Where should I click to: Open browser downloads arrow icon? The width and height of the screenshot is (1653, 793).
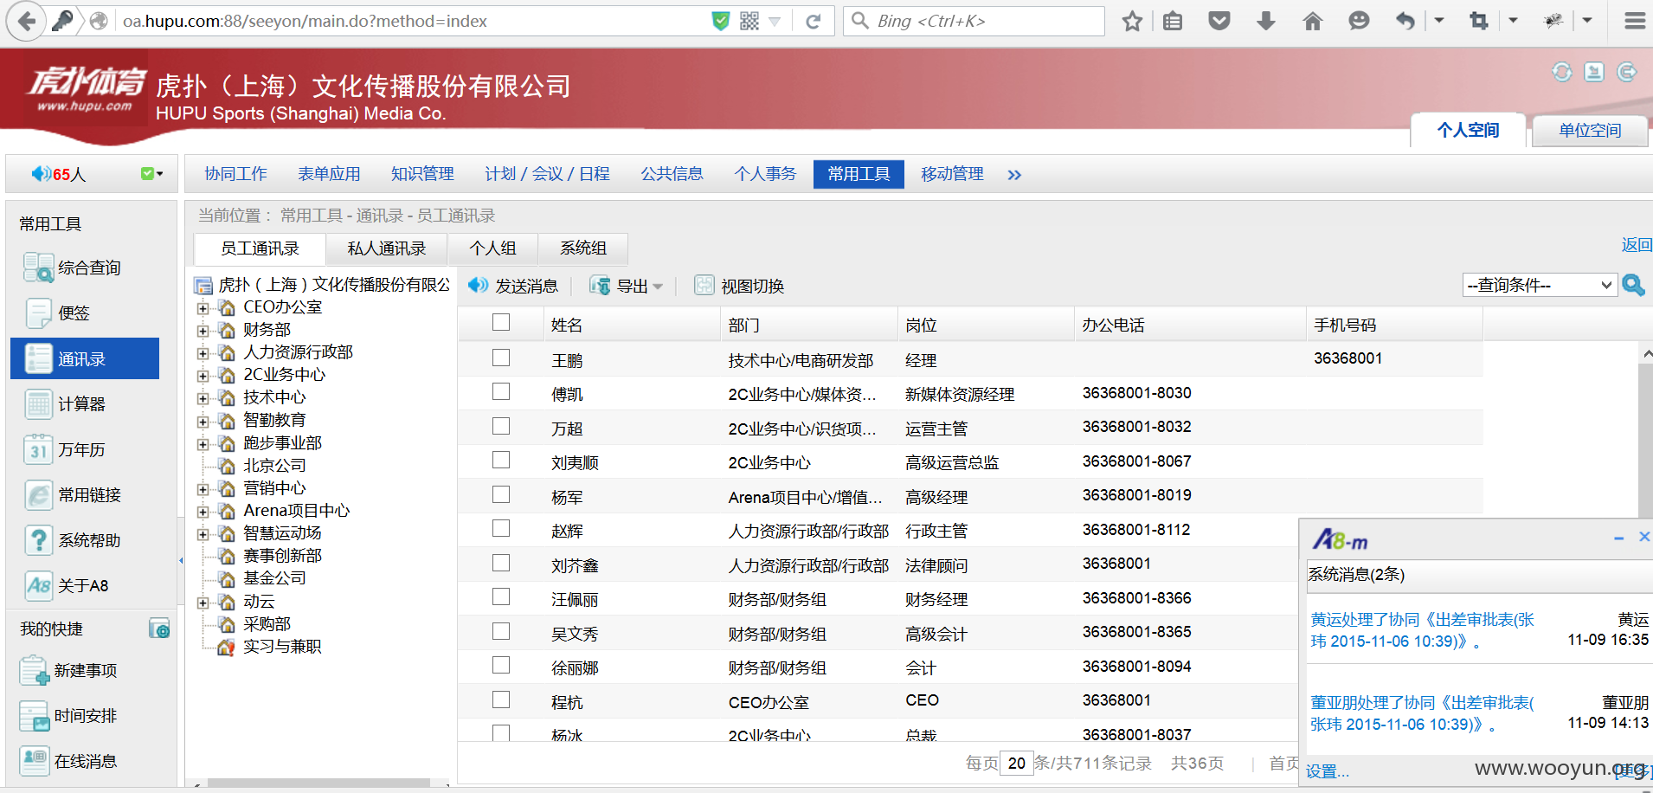[x=1265, y=22]
